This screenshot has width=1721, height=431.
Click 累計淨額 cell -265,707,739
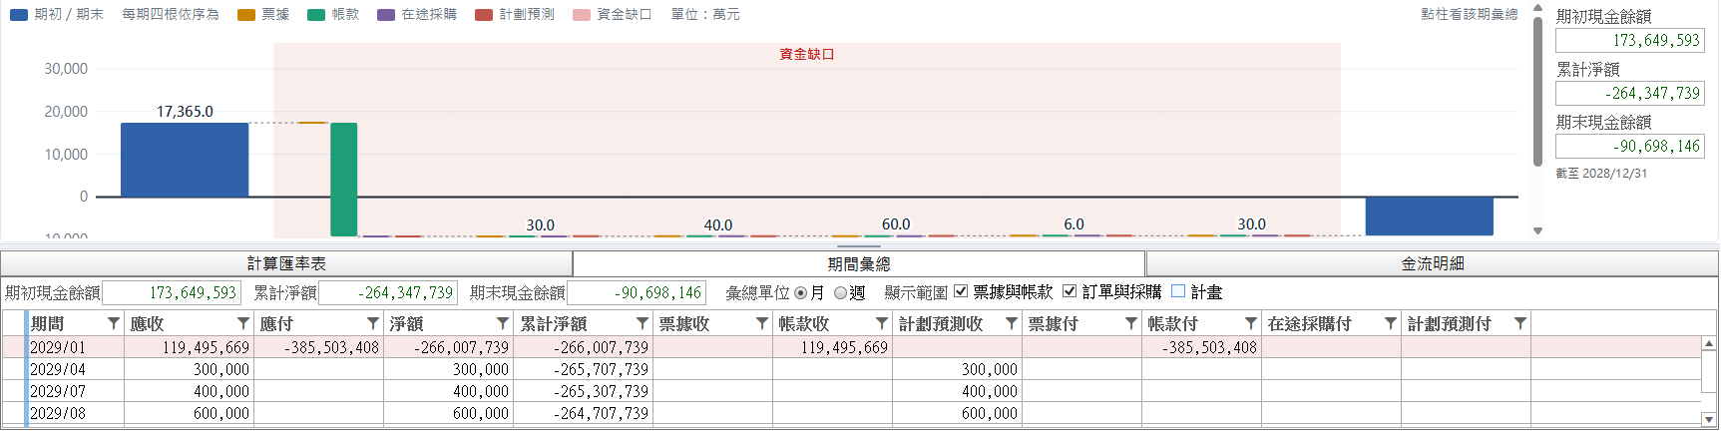click(x=583, y=369)
